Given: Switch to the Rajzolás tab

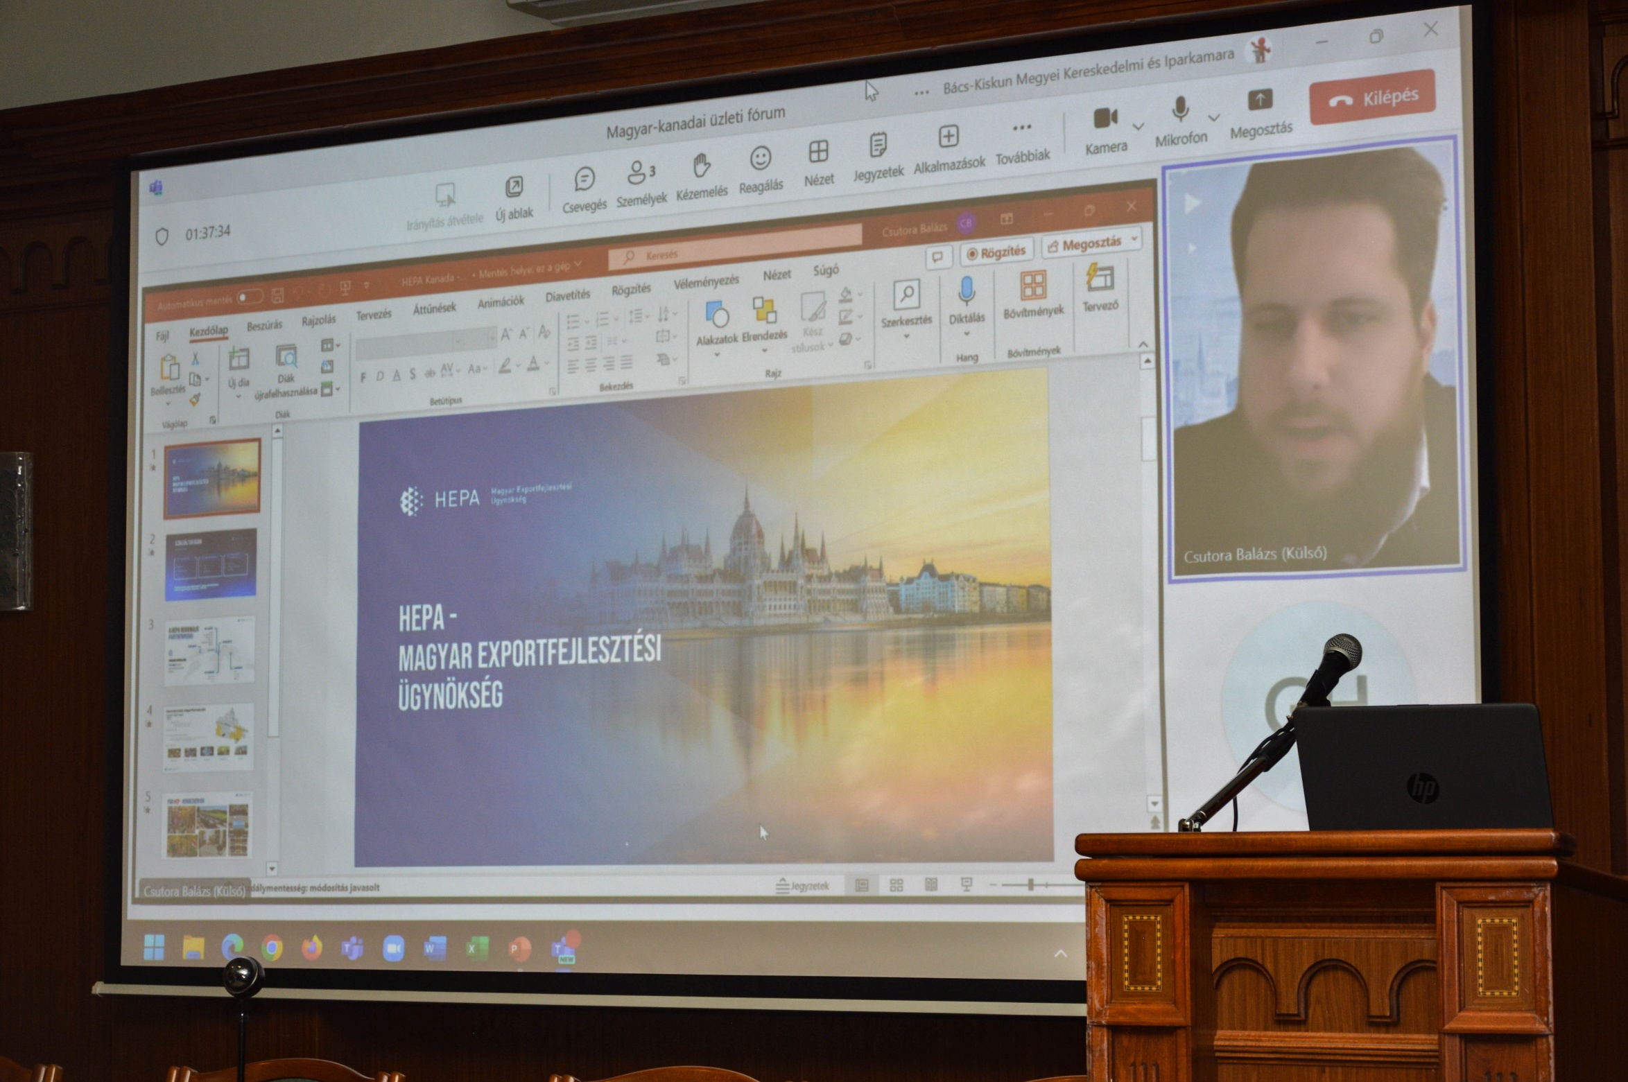Looking at the screenshot, I should (x=318, y=320).
